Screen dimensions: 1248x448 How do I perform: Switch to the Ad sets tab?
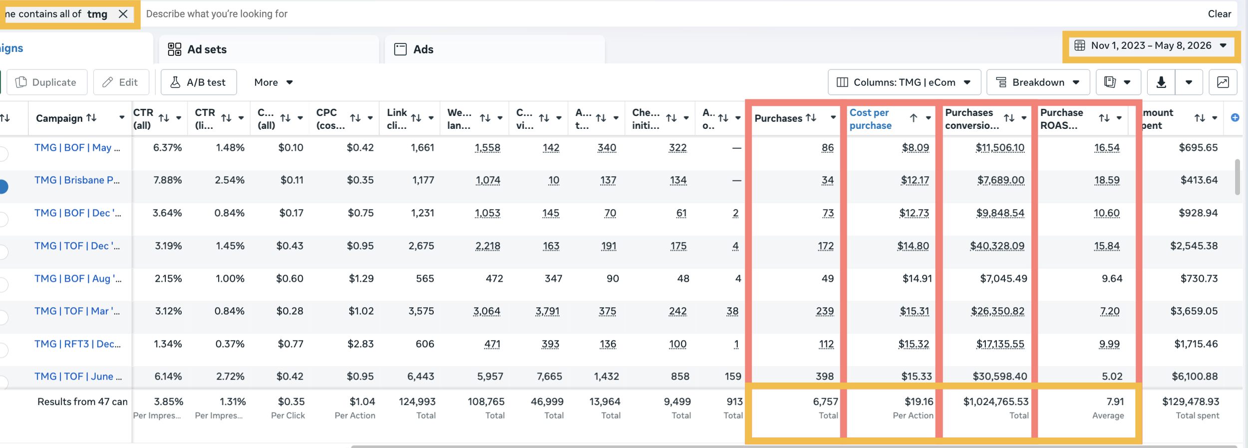pos(269,49)
